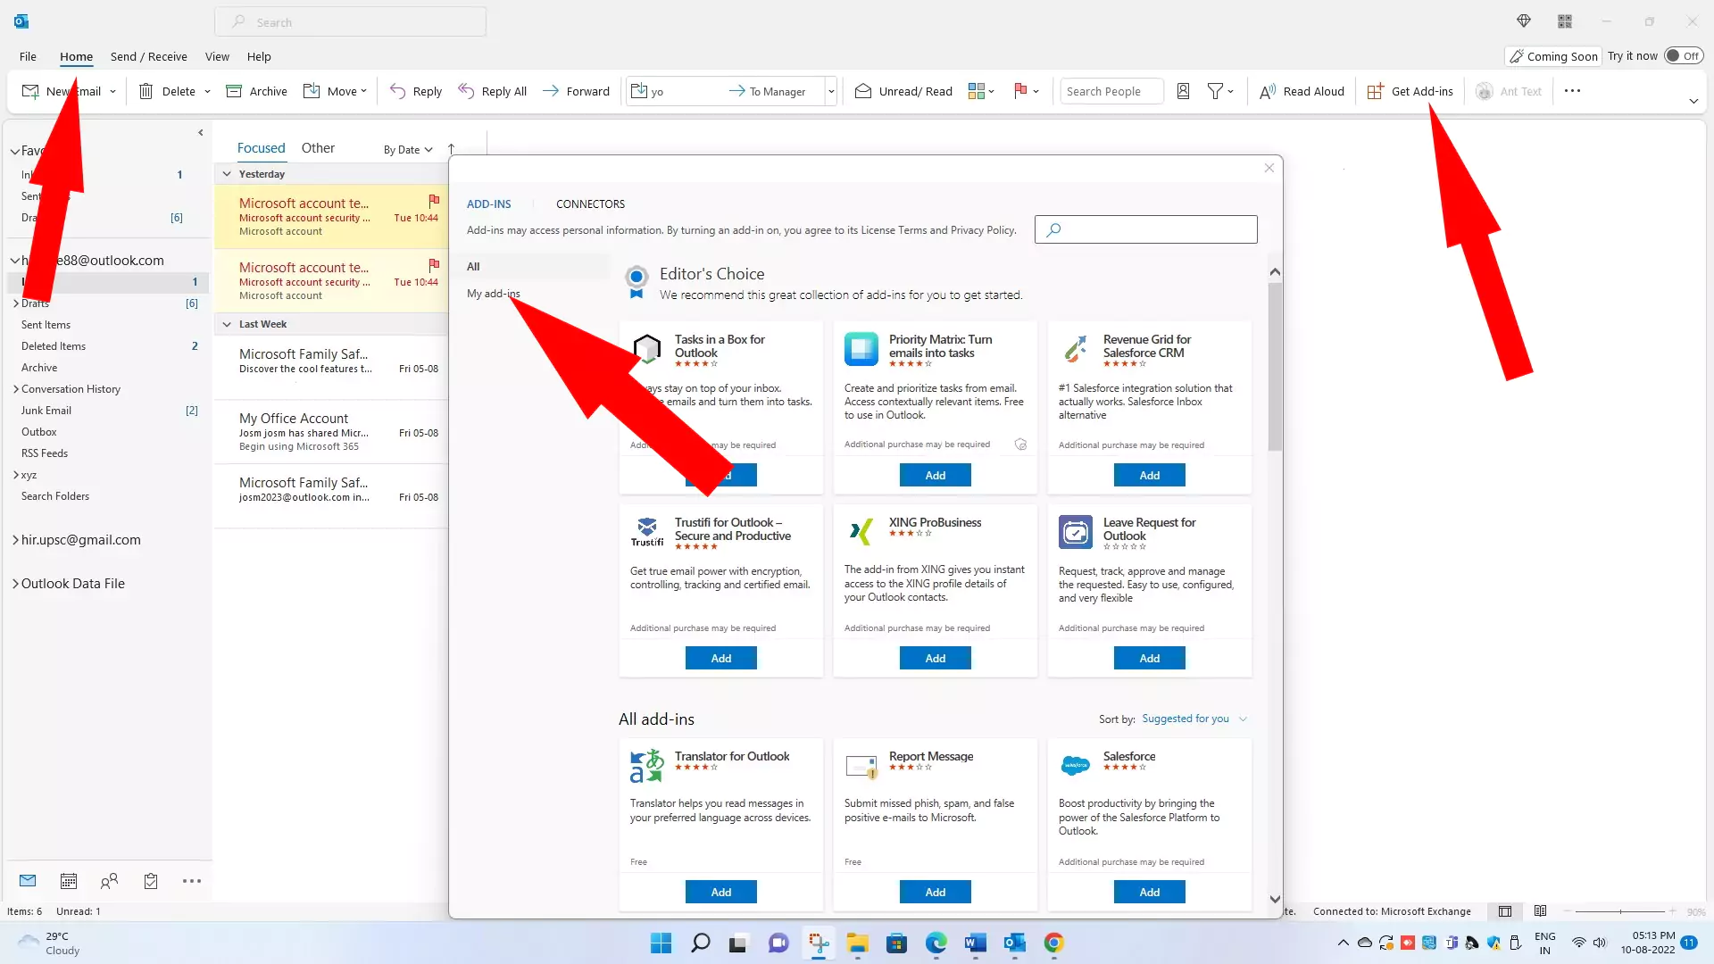This screenshot has height=964, width=1714.
Task: Click the Delete trash icon
Action: (146, 91)
